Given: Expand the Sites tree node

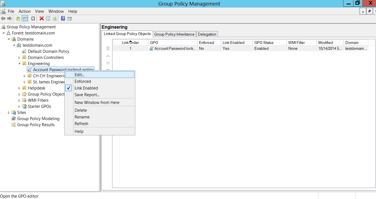Looking at the screenshot, I should pos(9,113).
